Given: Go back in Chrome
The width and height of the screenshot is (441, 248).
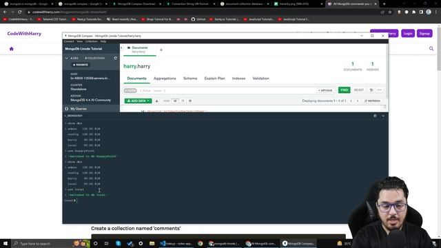Looking at the screenshot, I should tap(5, 12).
